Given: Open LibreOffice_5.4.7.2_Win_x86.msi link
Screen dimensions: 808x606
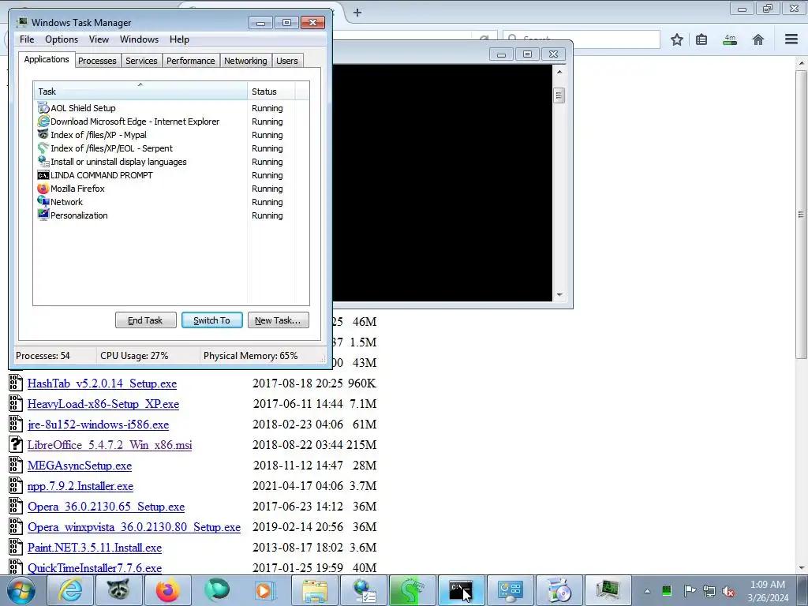Looking at the screenshot, I should pyautogui.click(x=110, y=445).
